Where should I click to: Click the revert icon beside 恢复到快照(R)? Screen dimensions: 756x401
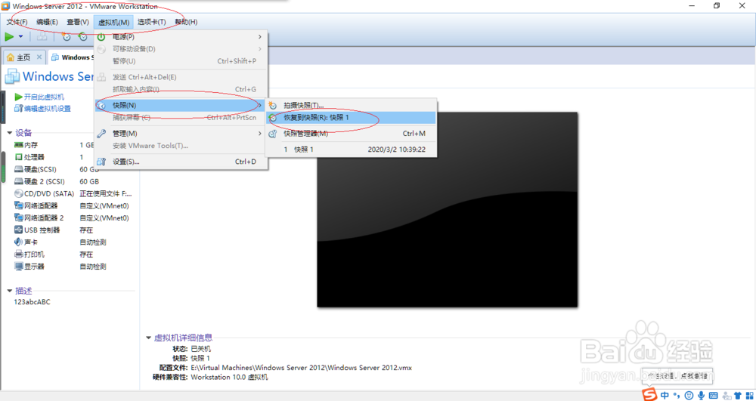[x=273, y=118]
